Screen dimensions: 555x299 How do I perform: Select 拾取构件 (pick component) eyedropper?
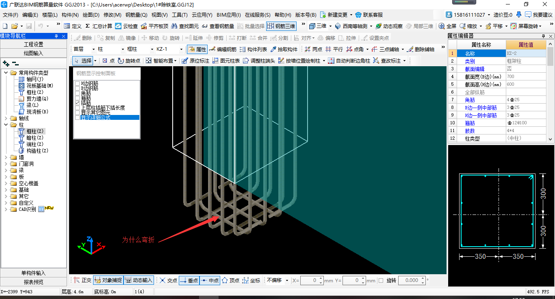pos(284,49)
